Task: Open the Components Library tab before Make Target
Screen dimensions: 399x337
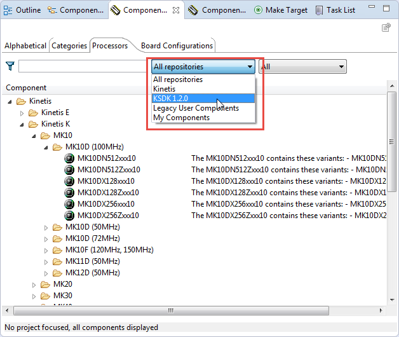Action: pos(217,10)
